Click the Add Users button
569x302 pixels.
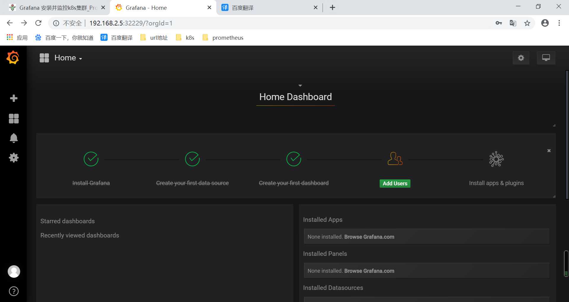(395, 183)
